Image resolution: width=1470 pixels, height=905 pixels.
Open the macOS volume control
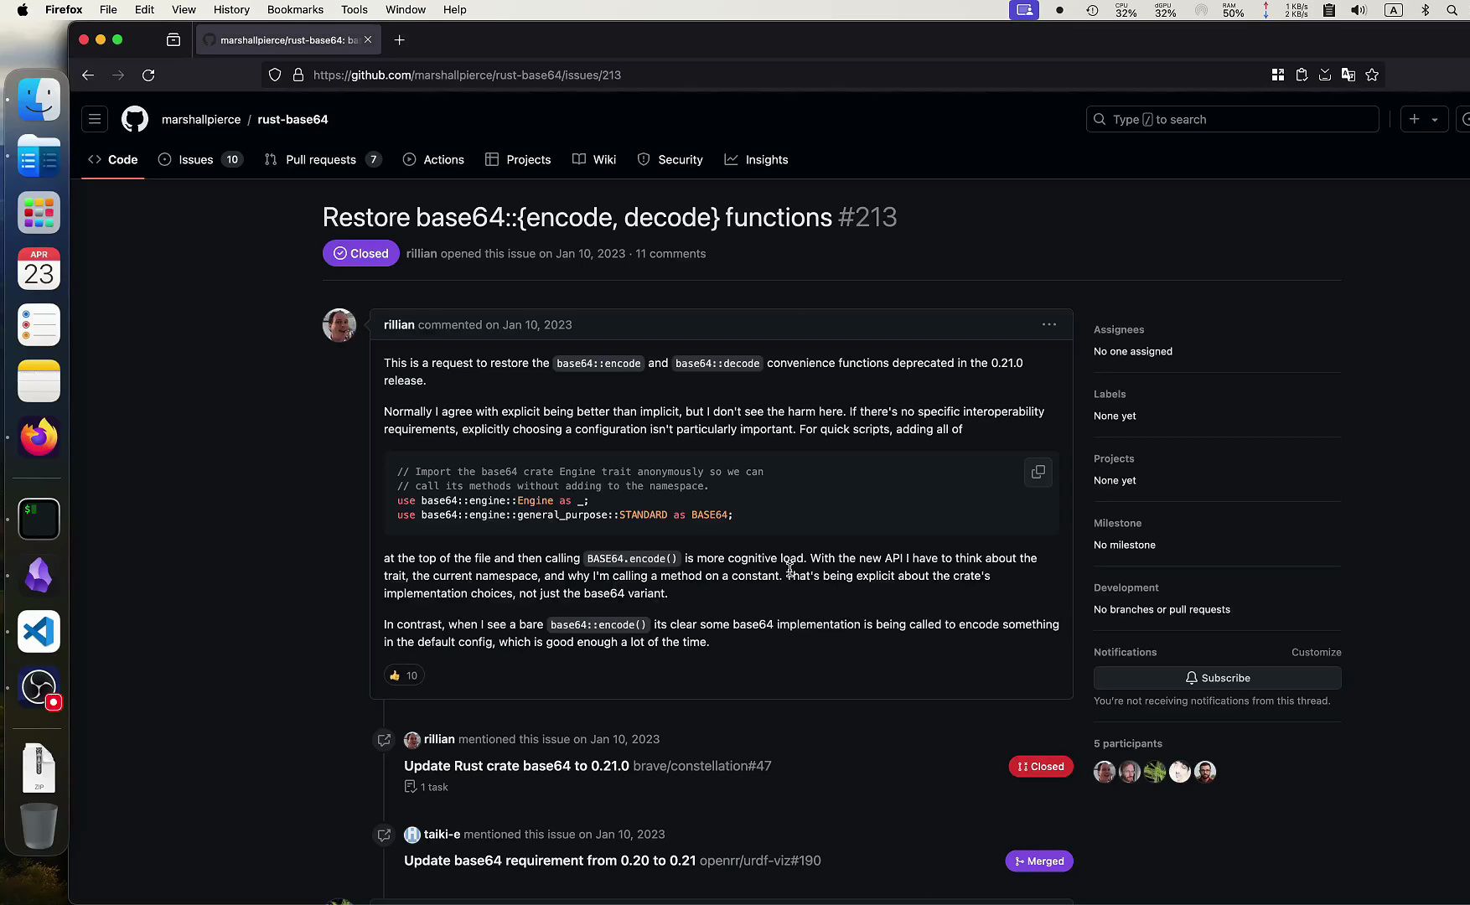click(x=1359, y=10)
